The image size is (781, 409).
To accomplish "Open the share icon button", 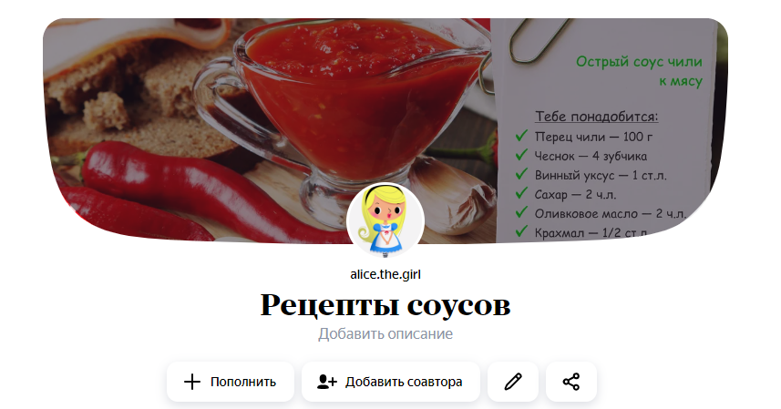I will click(x=570, y=382).
